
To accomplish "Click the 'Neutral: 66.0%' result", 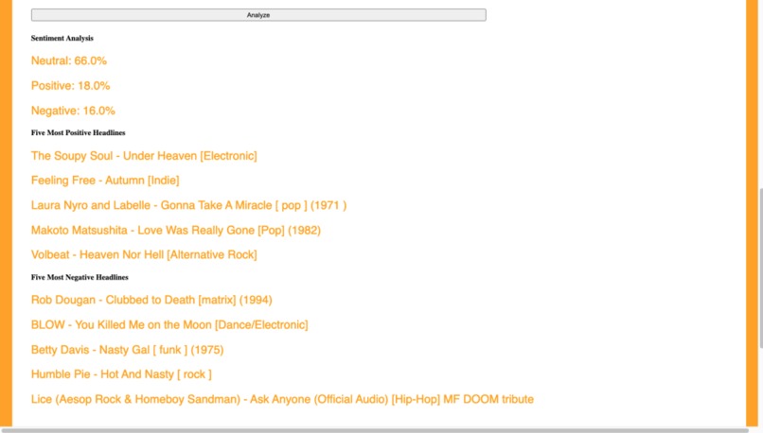I will 68,61.
